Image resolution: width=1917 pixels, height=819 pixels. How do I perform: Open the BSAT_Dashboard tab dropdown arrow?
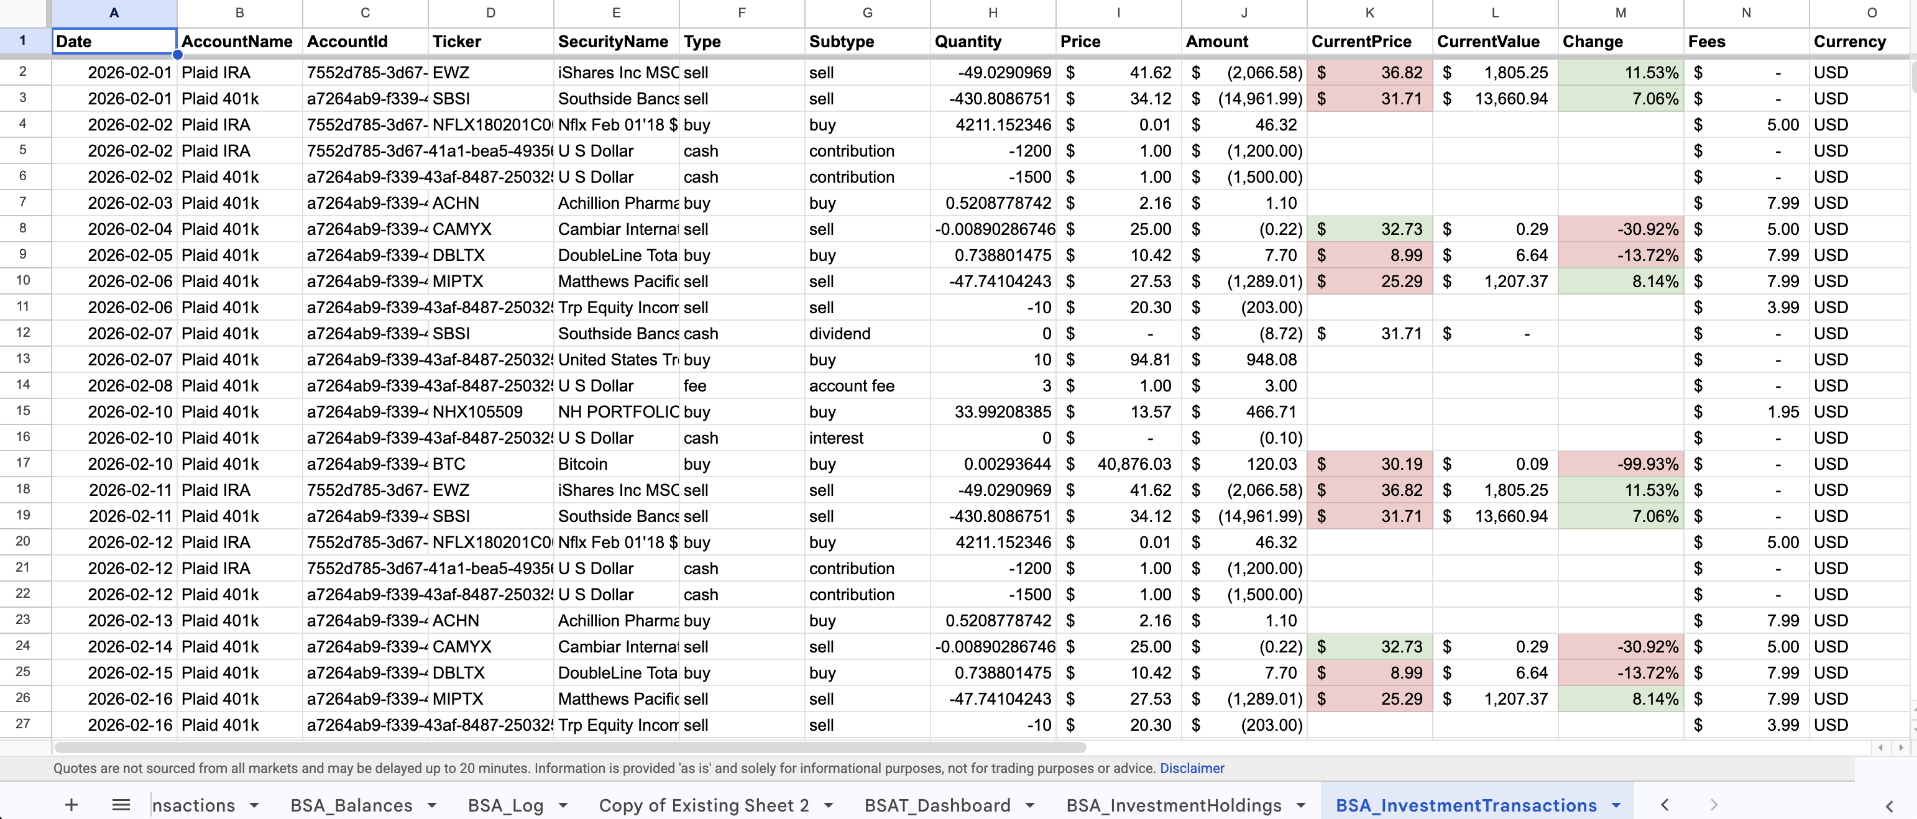(1031, 804)
